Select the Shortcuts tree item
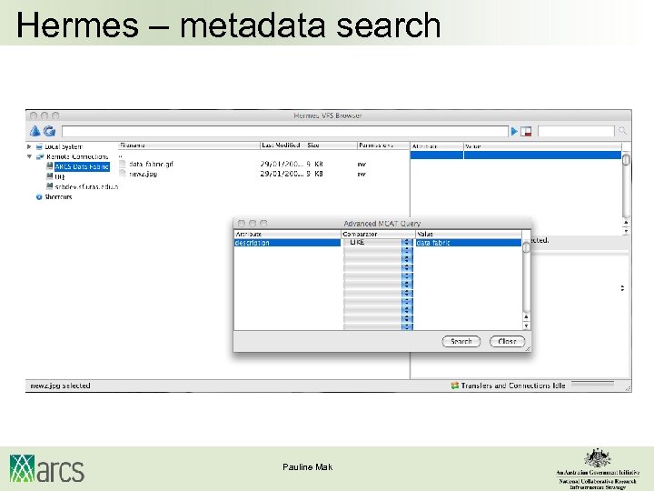654x491 pixels. point(58,196)
